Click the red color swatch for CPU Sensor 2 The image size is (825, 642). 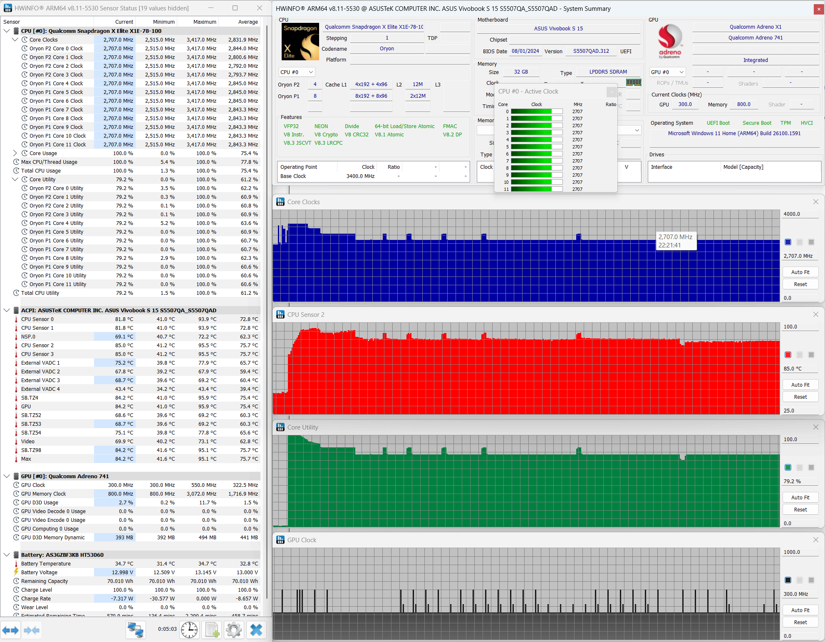[788, 355]
